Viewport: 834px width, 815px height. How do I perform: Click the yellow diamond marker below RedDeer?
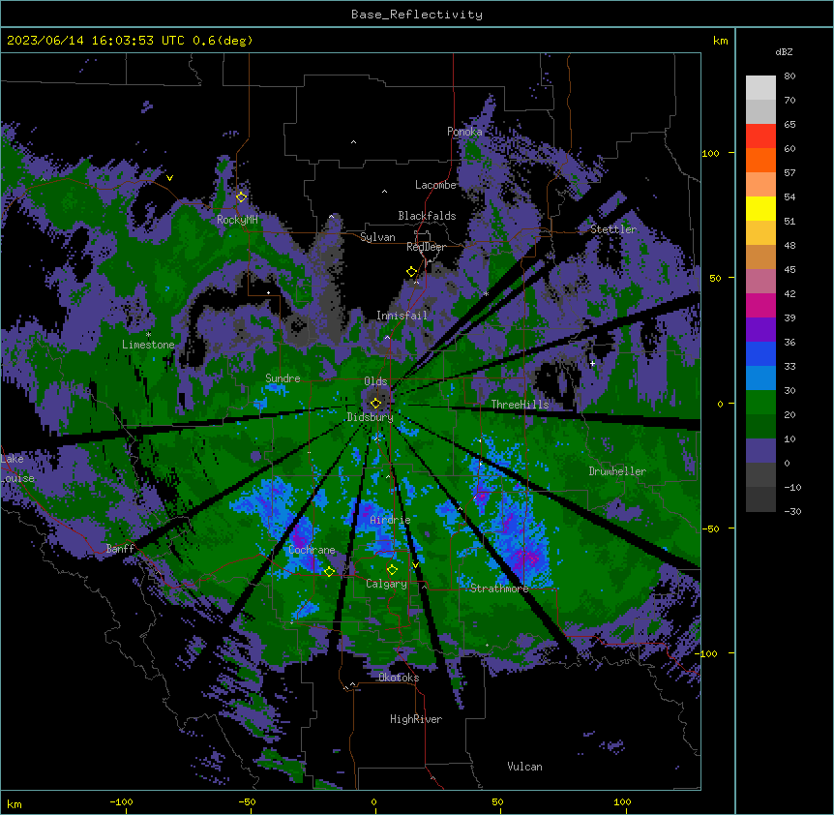[412, 272]
